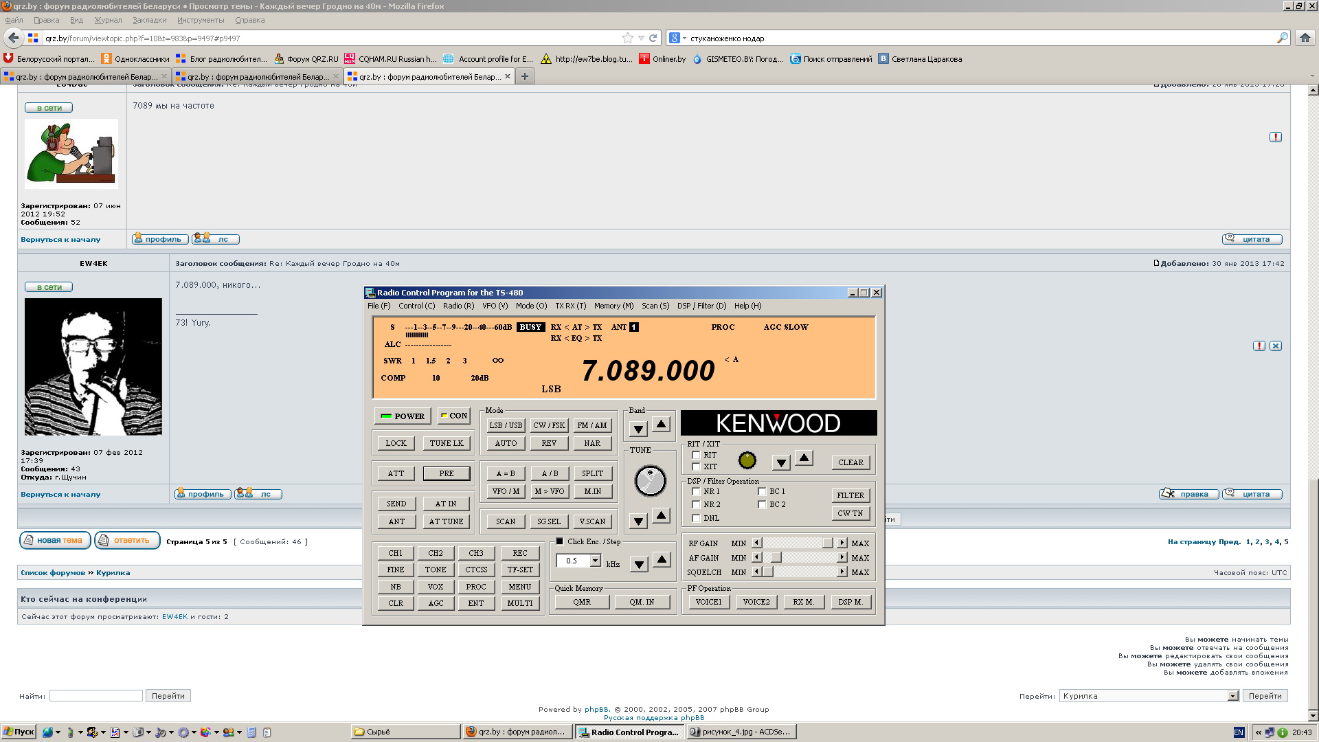Enable the NR 1 checkbox

[x=696, y=491]
